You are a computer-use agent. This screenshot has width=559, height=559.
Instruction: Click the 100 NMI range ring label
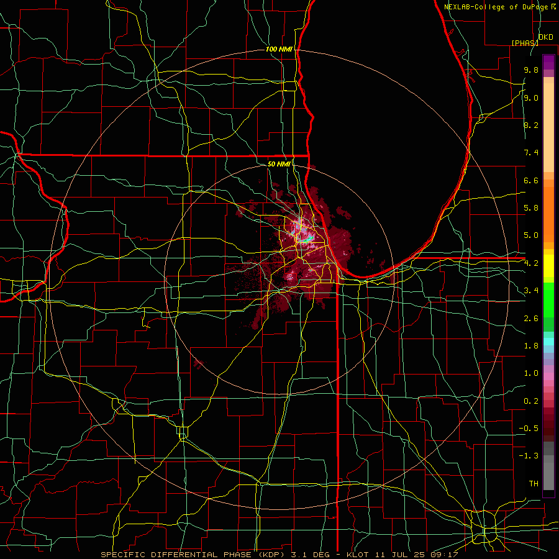pyautogui.click(x=279, y=49)
